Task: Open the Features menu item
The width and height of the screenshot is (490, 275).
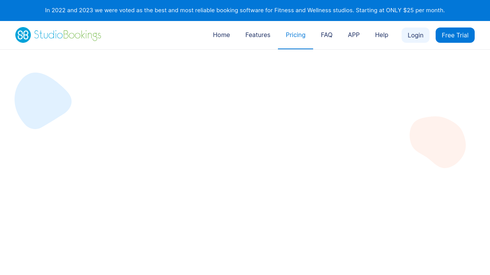Action: (x=258, y=35)
